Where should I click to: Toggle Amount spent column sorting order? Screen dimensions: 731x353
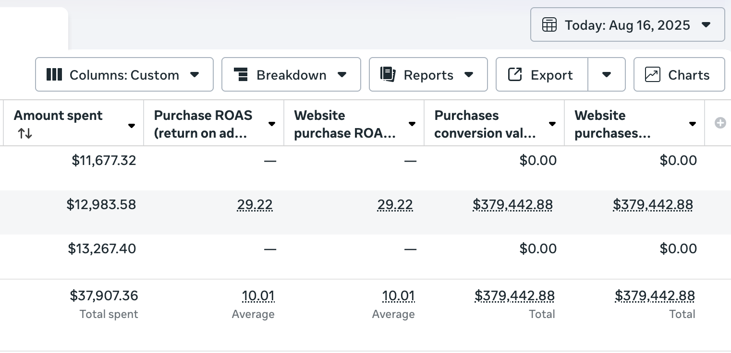[24, 133]
